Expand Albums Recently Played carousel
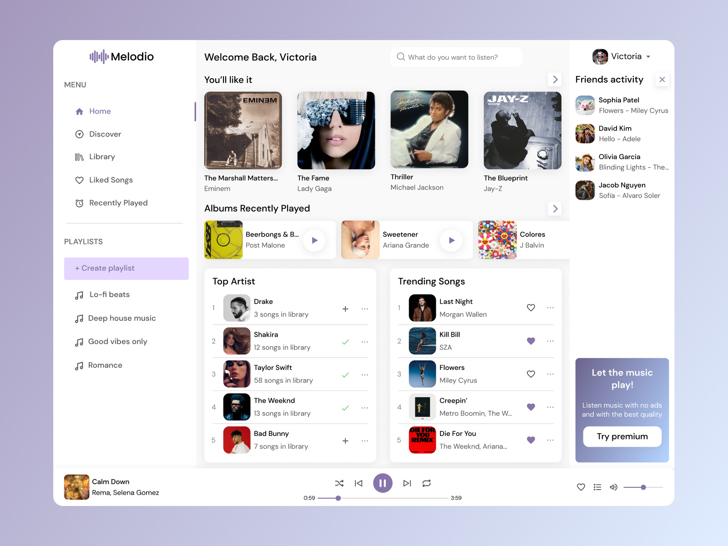 click(555, 209)
